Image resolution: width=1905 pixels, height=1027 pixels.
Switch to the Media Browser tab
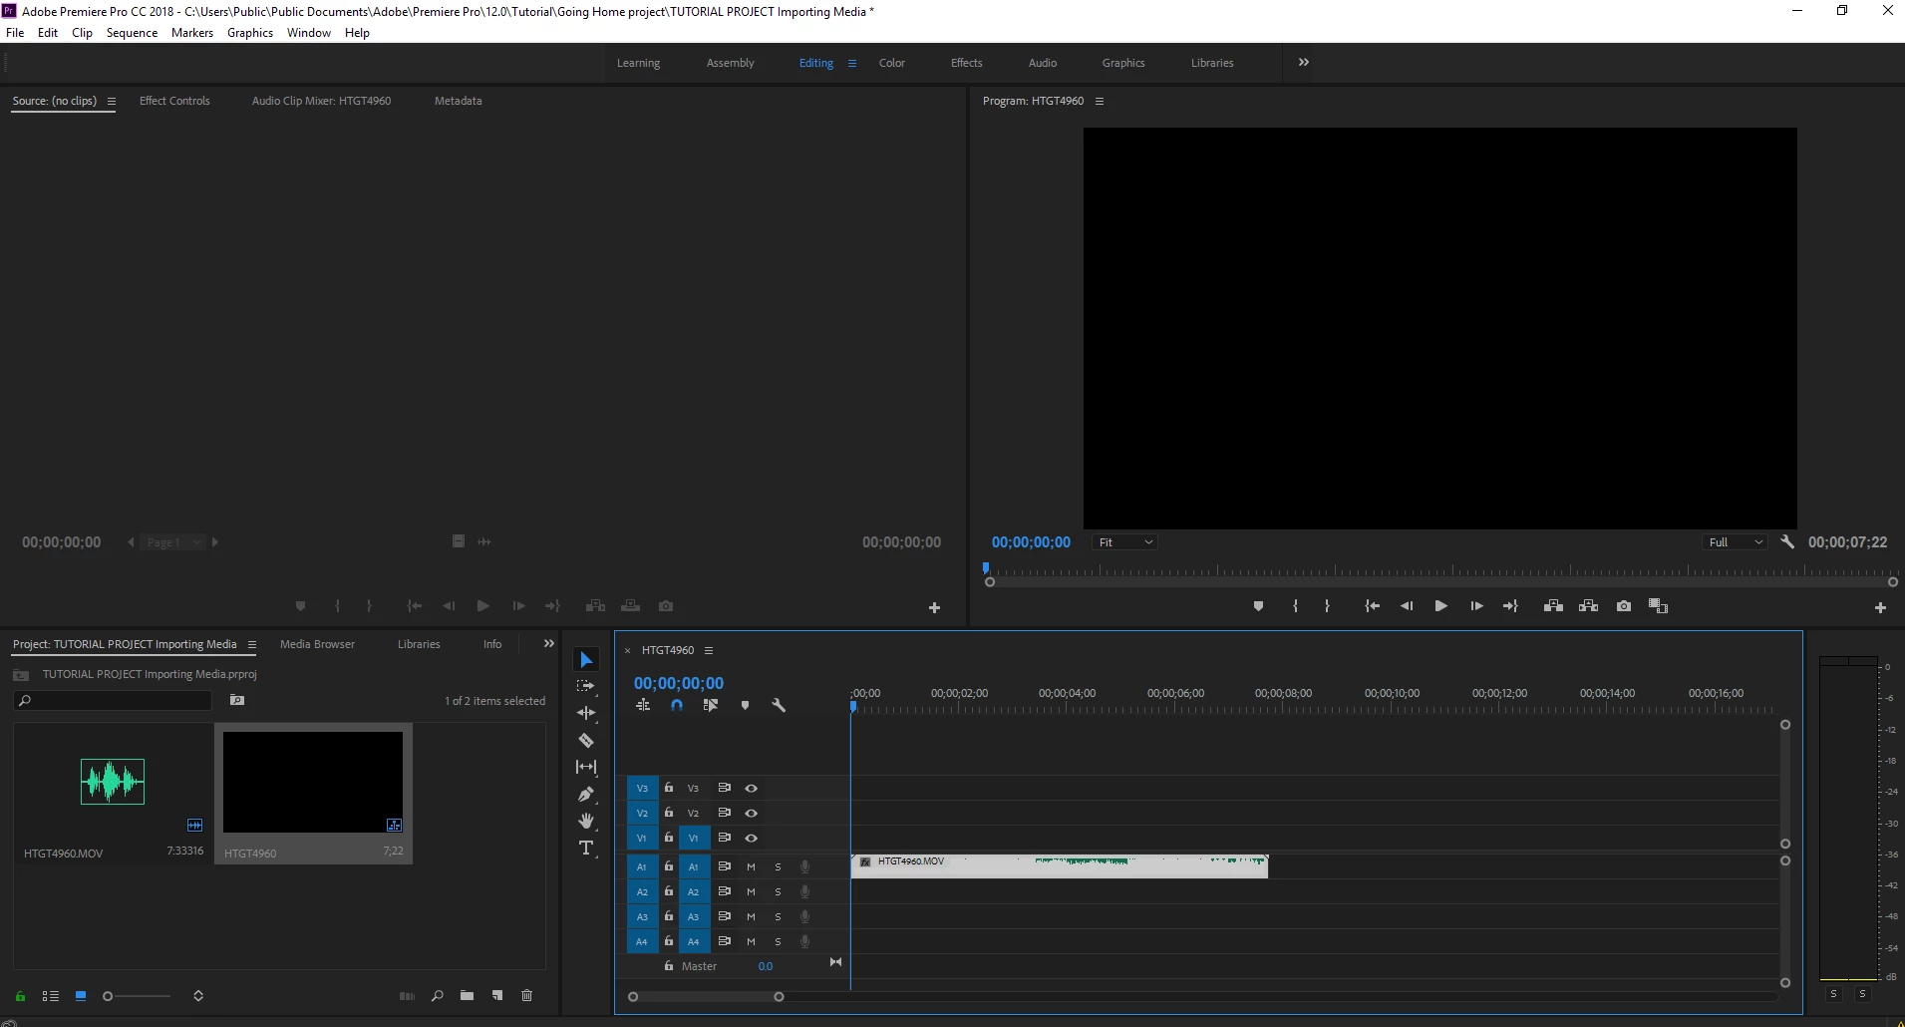(317, 644)
